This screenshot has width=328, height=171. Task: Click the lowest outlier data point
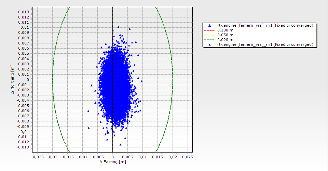[x=120, y=144]
